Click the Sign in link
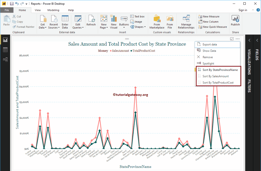 click(x=243, y=10)
